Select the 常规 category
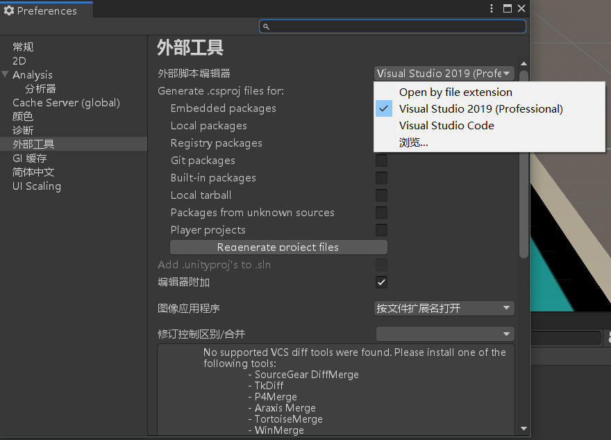611x440 pixels. point(23,47)
